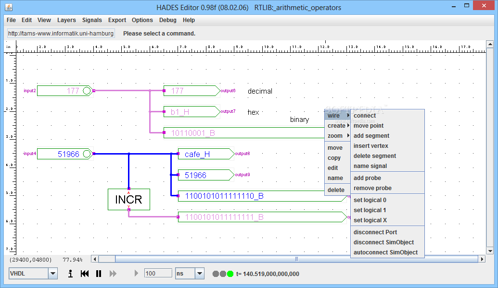
Task: Click the green simulation status light
Action: 230,274
